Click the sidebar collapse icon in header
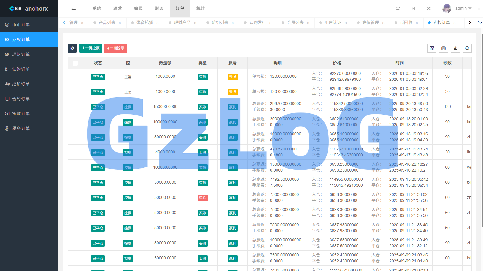The height and width of the screenshot is (271, 483). pos(74,9)
